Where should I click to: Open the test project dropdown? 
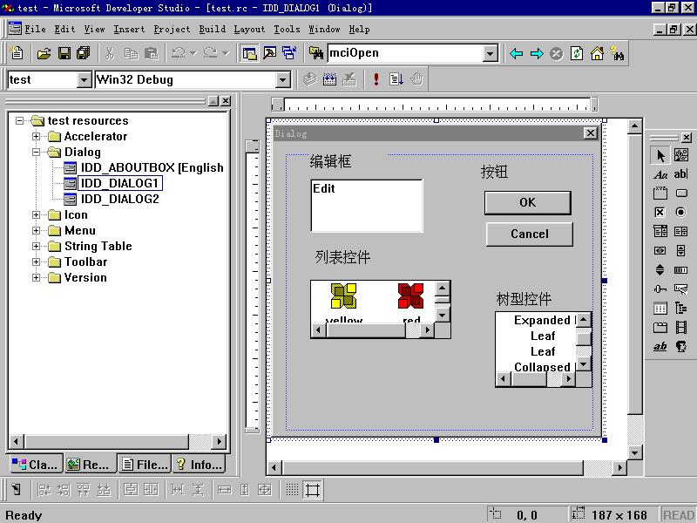coord(84,80)
